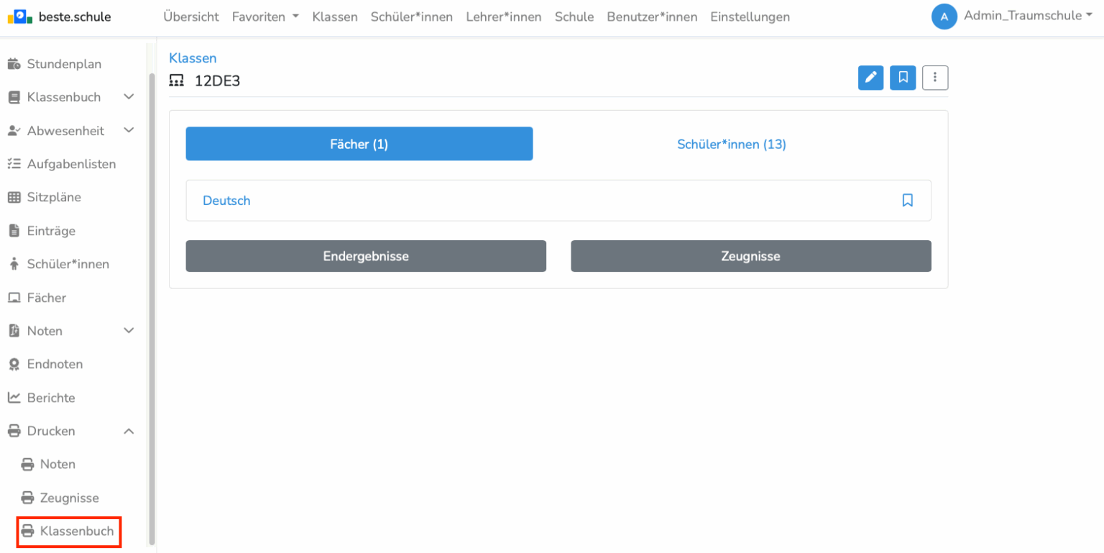This screenshot has height=553, width=1104.
Task: Click the beste.schule logo icon
Action: pos(20,17)
